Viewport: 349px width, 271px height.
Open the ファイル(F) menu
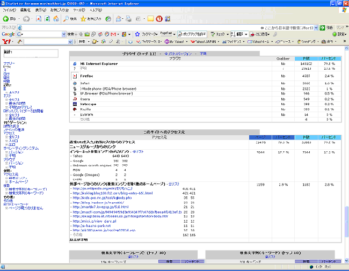(9, 10)
